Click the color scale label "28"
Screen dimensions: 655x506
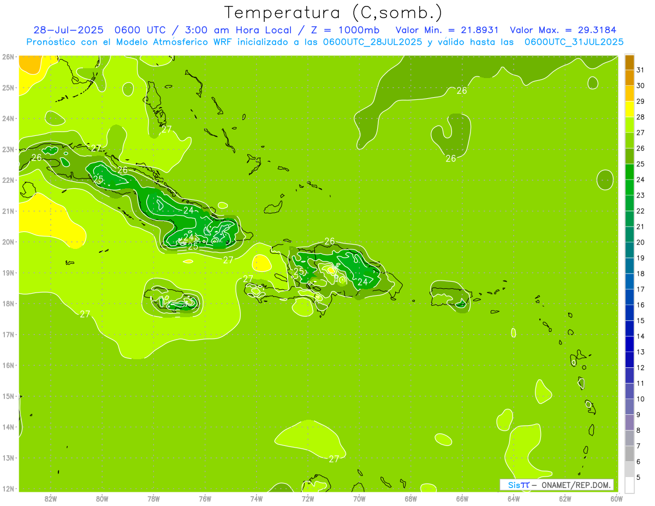(x=640, y=117)
